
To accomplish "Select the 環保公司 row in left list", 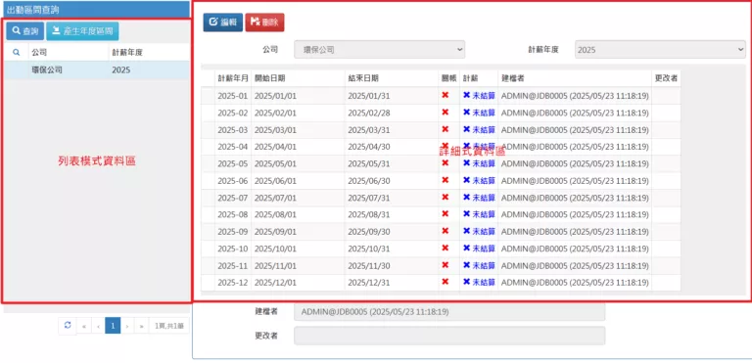I will [98, 70].
